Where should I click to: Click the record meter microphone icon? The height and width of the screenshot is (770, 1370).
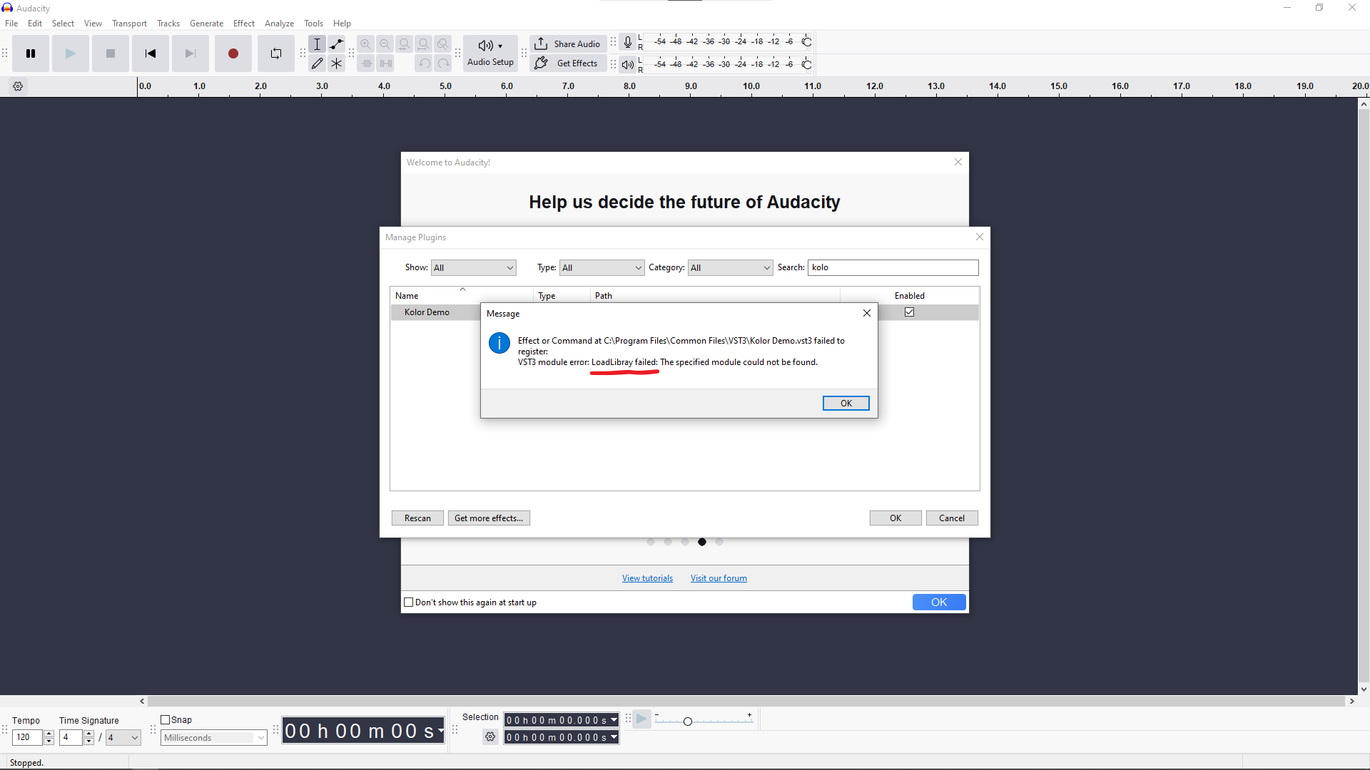tap(628, 42)
